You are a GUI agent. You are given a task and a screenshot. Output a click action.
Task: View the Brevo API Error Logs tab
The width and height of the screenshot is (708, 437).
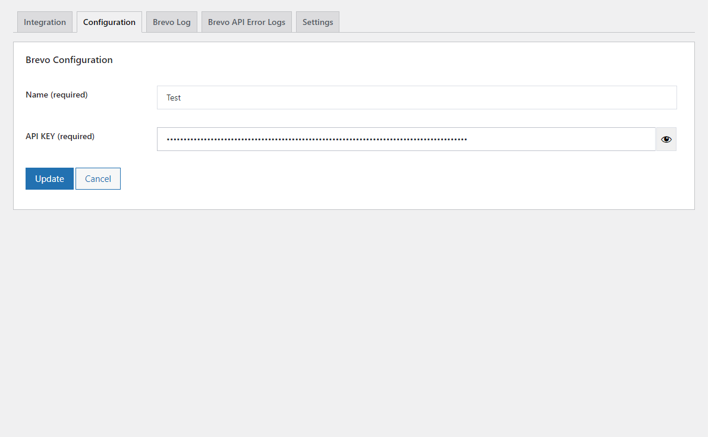247,22
